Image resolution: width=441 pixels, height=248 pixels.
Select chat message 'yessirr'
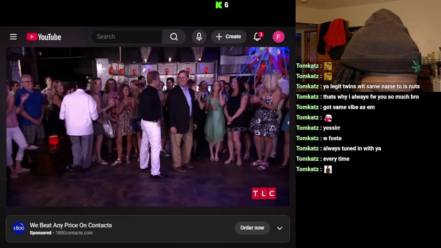pos(332,128)
